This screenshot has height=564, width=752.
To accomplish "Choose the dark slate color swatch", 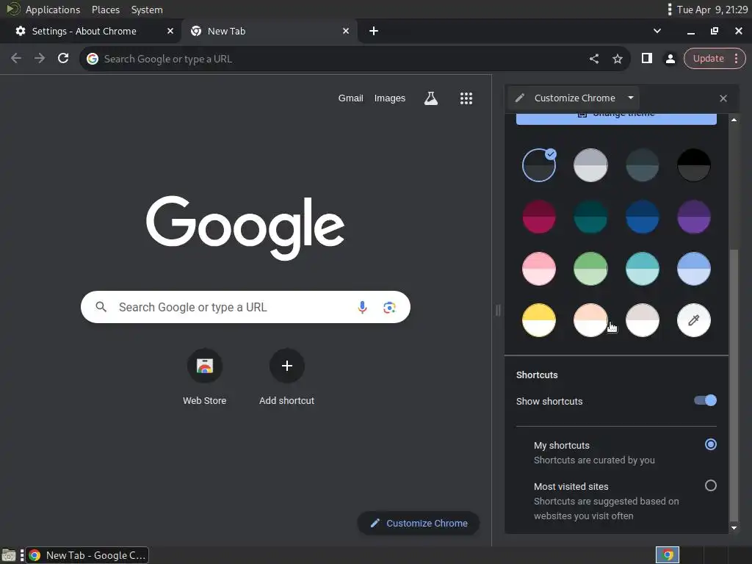I will [642, 165].
